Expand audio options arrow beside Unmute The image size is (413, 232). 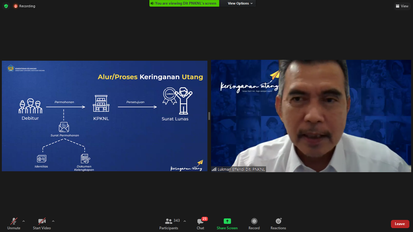coord(24,221)
